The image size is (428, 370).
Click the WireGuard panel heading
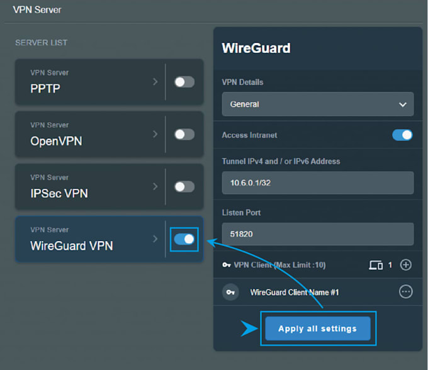(x=256, y=48)
